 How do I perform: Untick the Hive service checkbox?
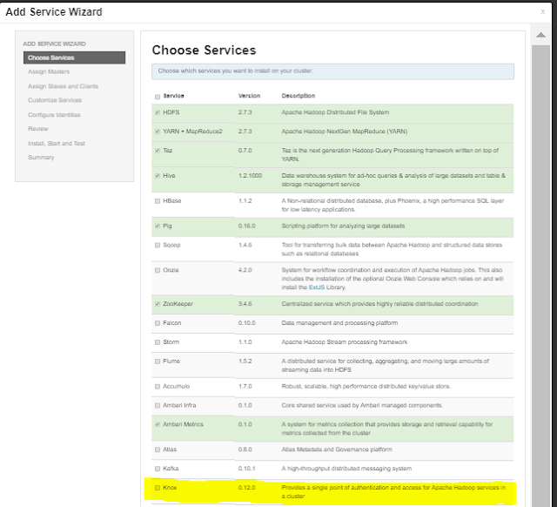[158, 175]
